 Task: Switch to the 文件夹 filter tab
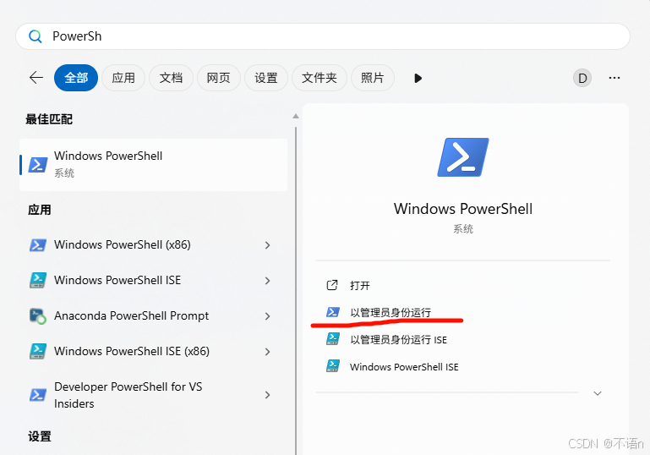click(320, 78)
